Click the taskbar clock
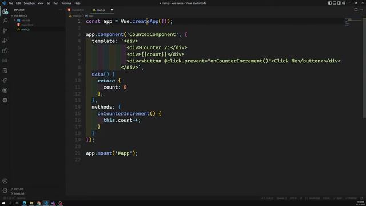366x206 pixels. 360,203
